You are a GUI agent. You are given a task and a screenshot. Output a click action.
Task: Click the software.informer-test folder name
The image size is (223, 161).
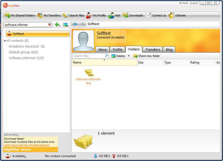88,81
